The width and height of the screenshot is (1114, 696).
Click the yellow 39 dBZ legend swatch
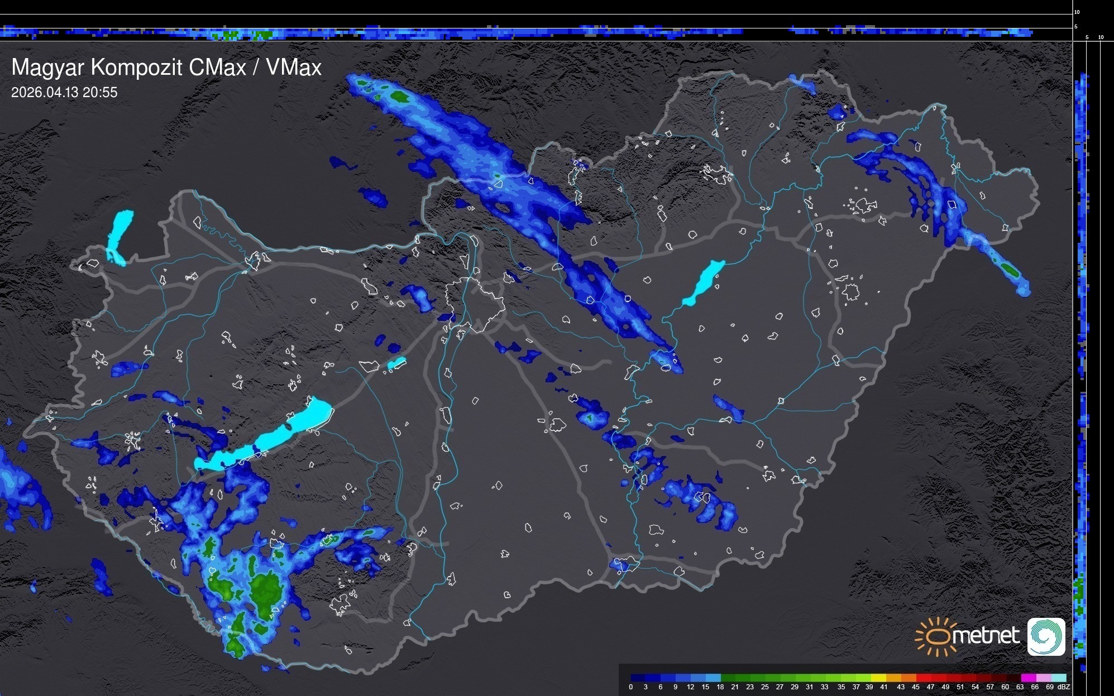tap(878, 678)
